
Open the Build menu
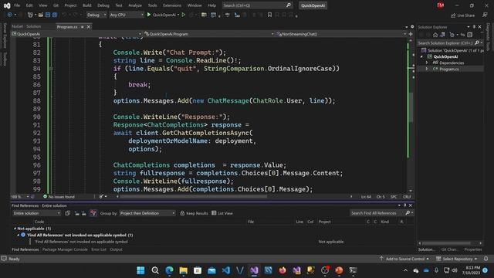coord(87,5)
